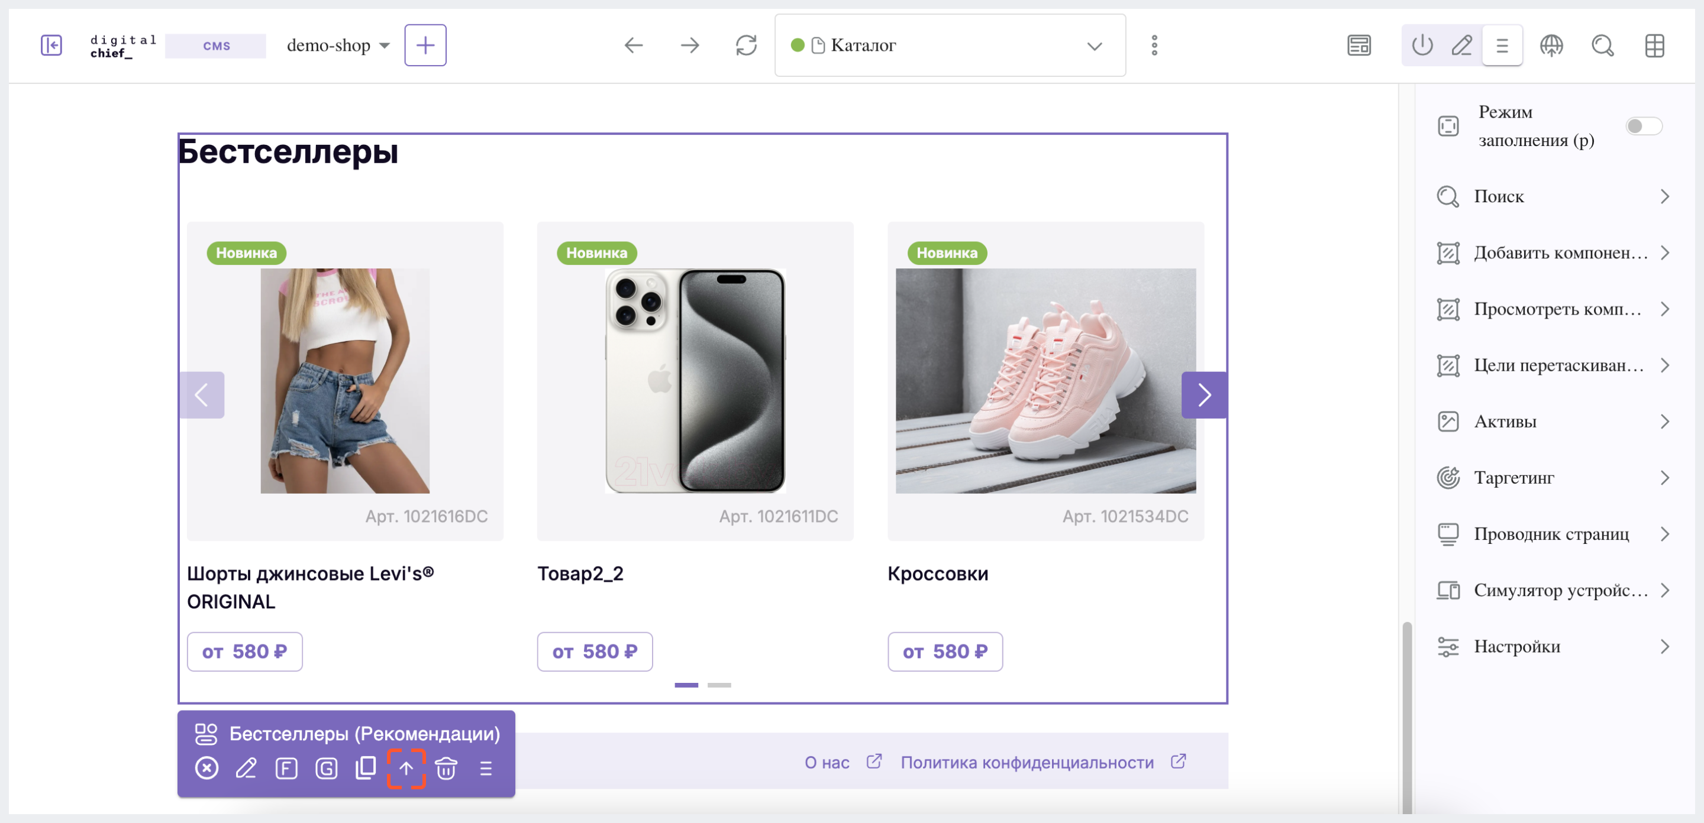Open the demo-shop site dropdown

pos(337,46)
